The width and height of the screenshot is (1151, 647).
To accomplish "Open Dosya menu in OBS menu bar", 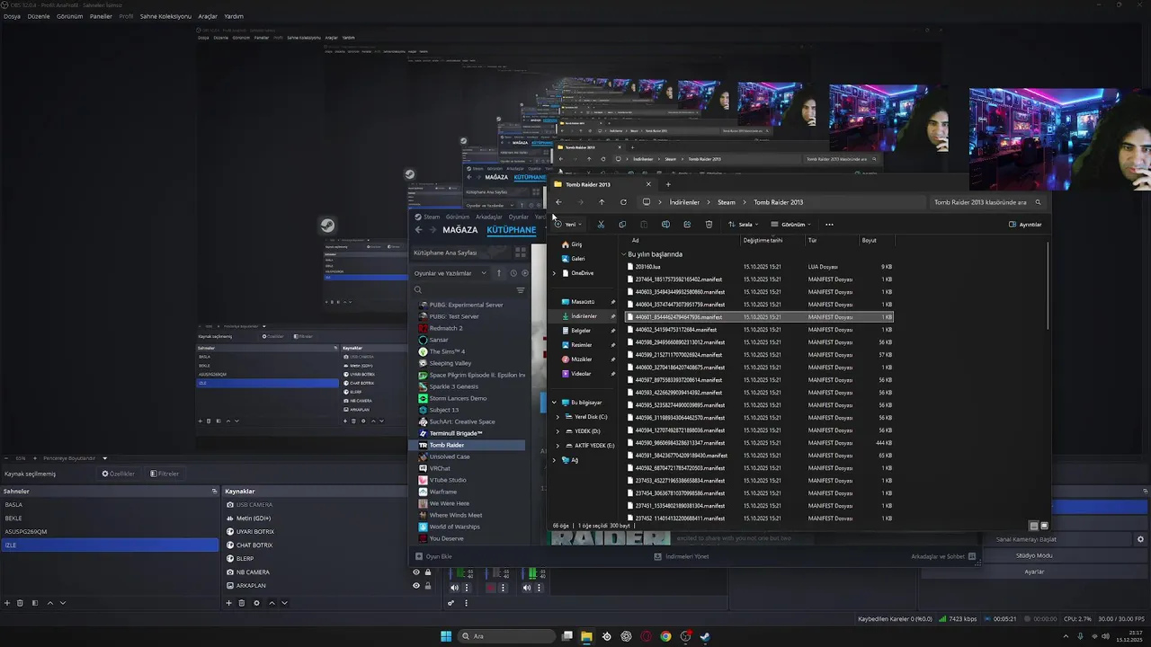I will click(x=11, y=16).
